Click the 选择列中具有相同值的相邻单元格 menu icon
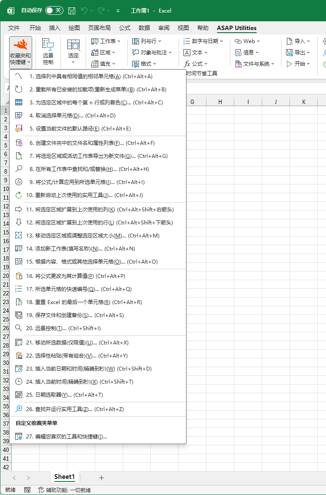This screenshot has height=495, width=326. tap(19, 77)
